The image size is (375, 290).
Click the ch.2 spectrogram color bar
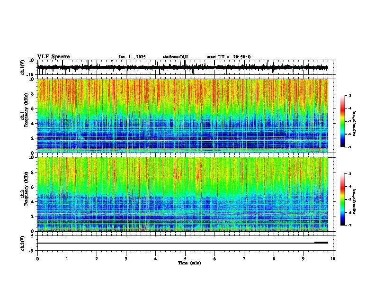click(x=343, y=199)
